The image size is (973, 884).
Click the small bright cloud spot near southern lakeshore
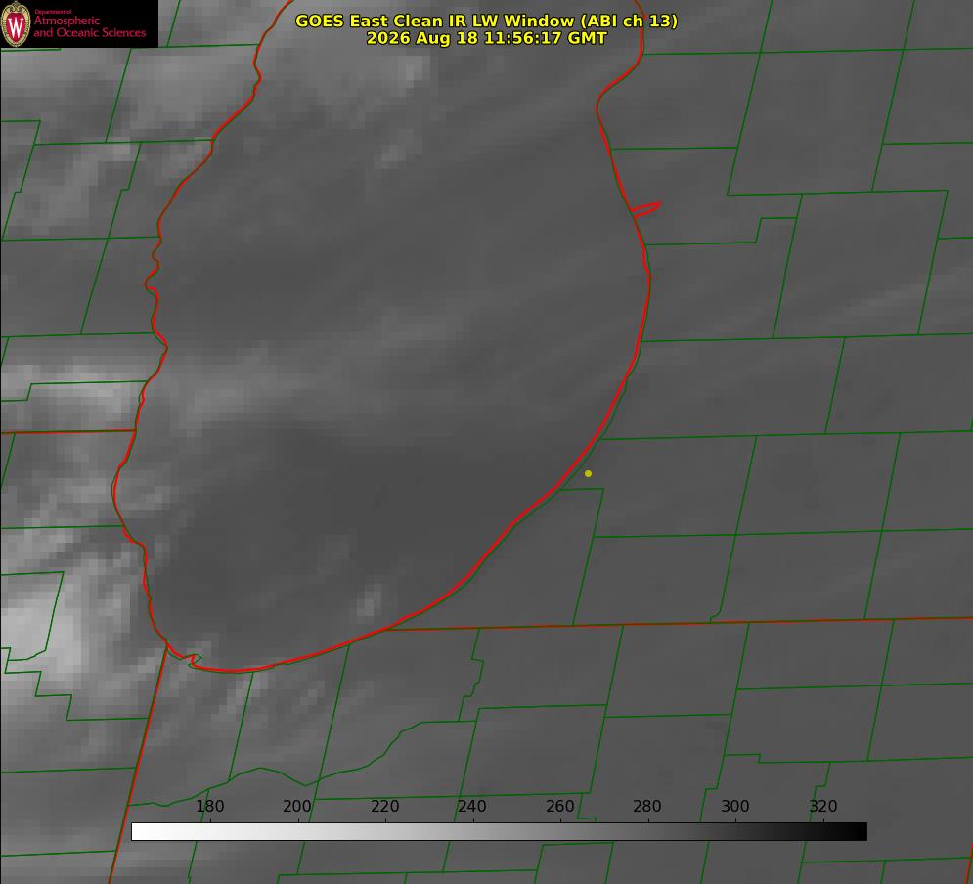coord(371,600)
